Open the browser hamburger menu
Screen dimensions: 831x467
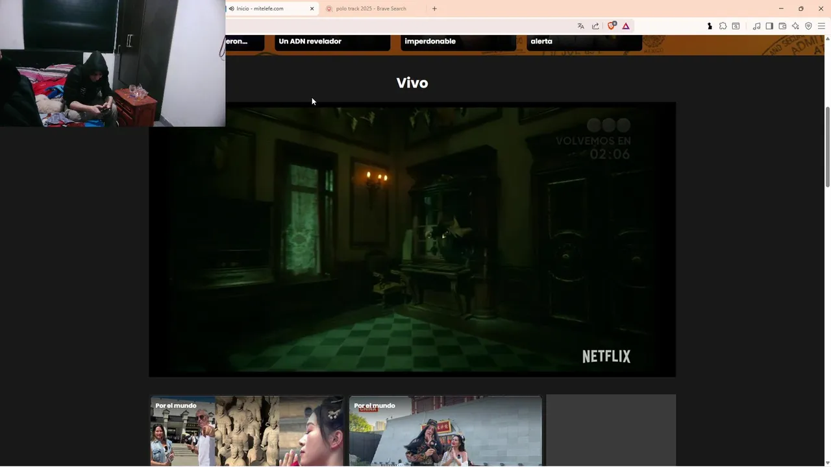[821, 26]
